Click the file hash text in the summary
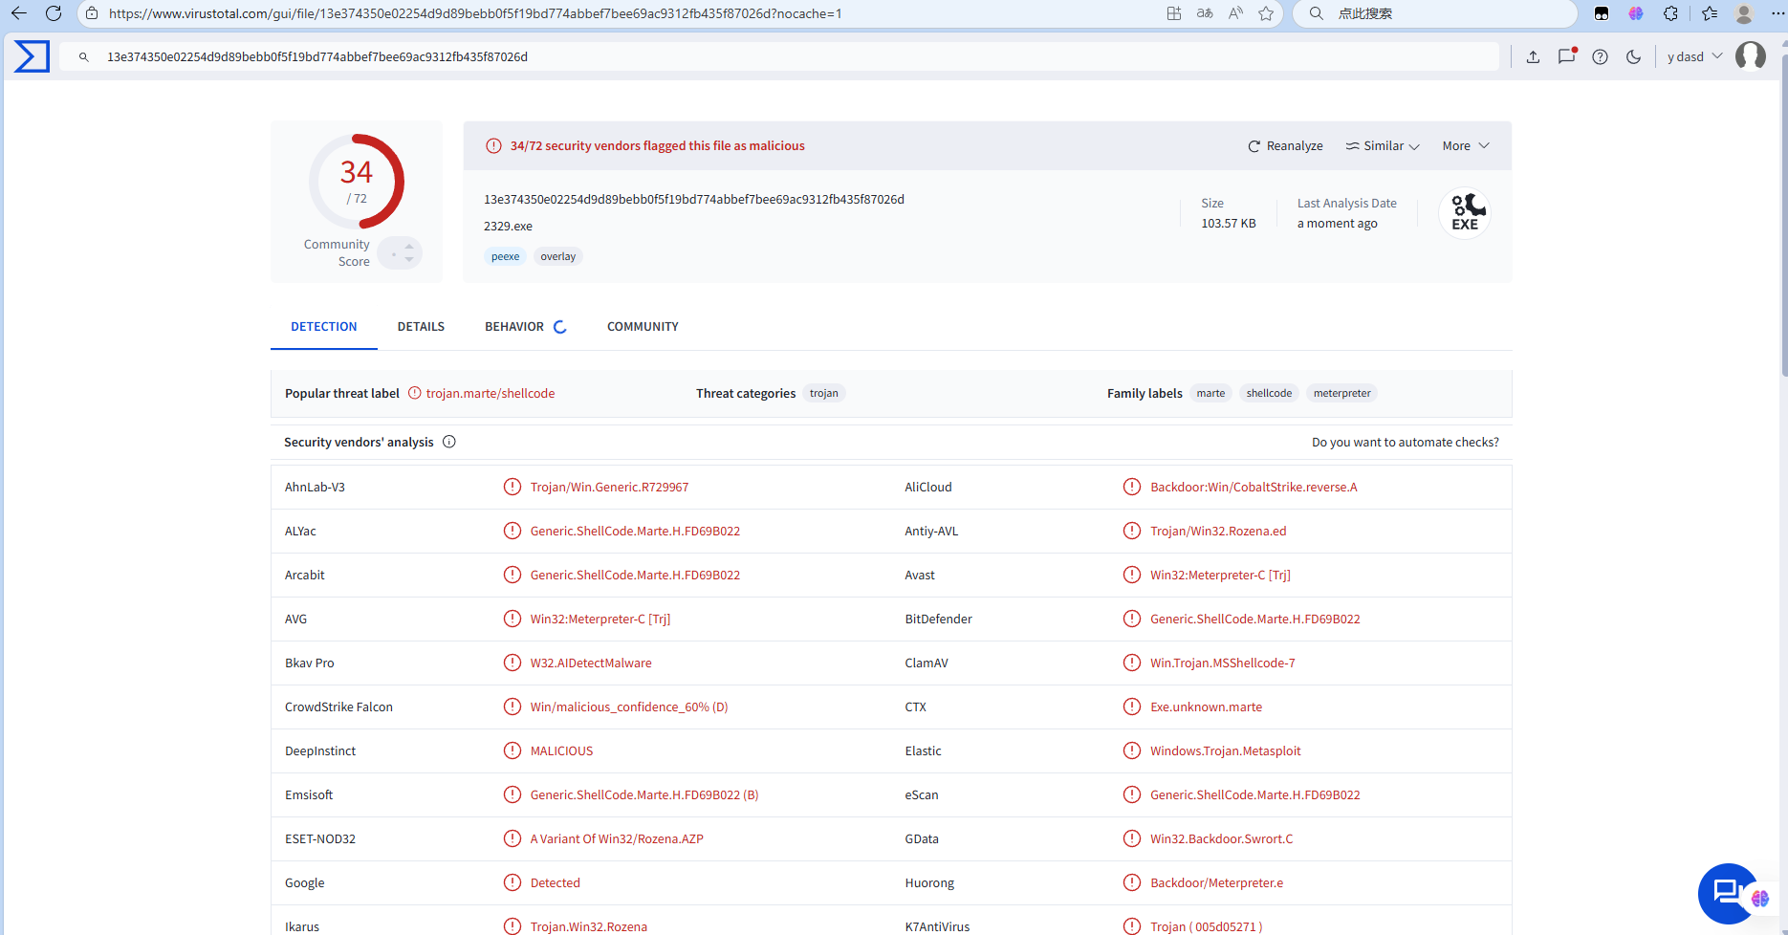This screenshot has height=935, width=1788. [694, 200]
